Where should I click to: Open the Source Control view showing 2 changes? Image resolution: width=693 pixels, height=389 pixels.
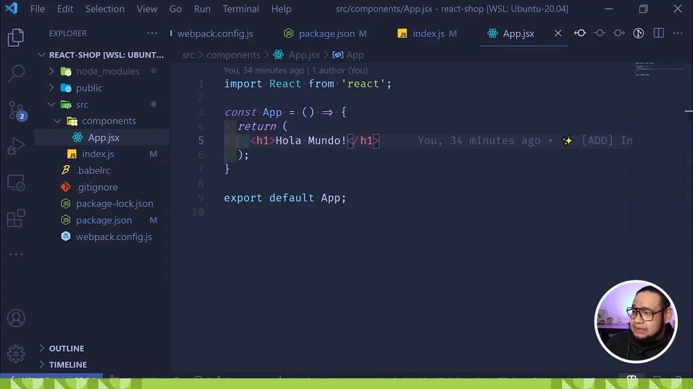point(16,109)
